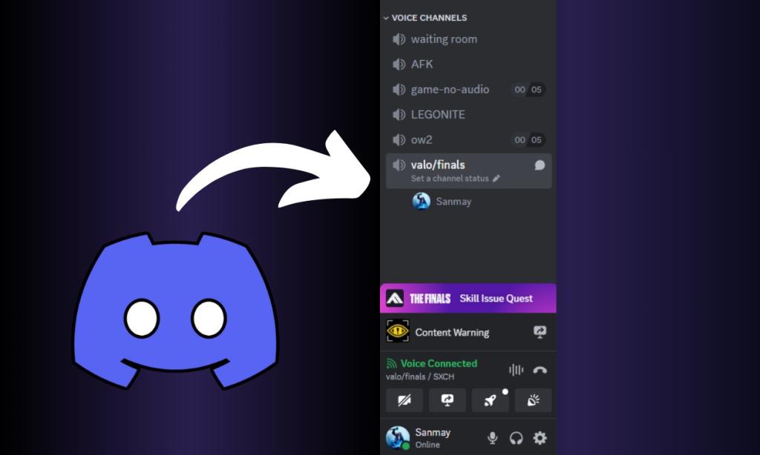Hang up the voice call

(540, 369)
